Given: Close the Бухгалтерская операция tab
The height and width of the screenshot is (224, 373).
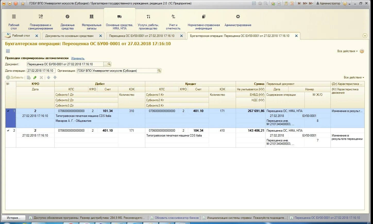Looking at the screenshot, I should (296, 36).
